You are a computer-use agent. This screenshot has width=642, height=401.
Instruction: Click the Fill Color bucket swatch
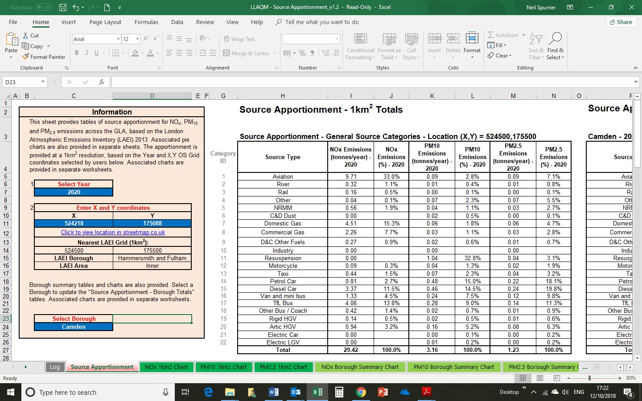coord(135,53)
